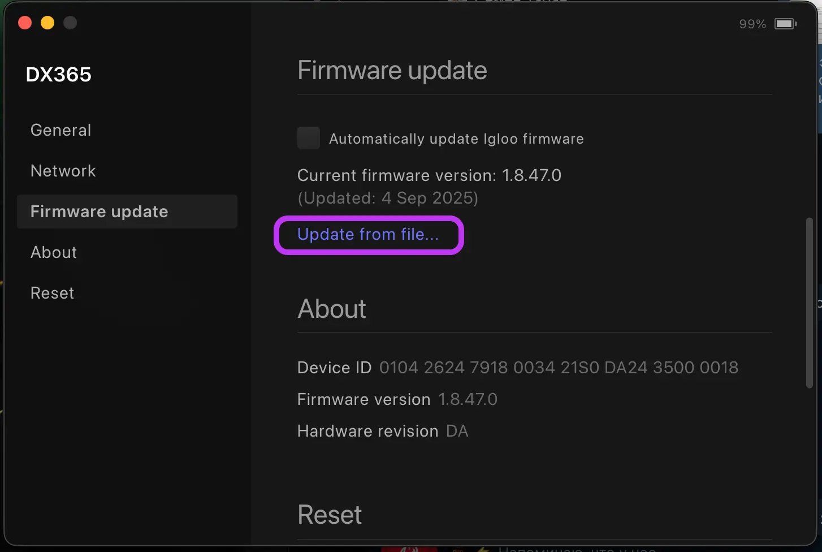Select Firmware update in the sidebar

pos(99,212)
